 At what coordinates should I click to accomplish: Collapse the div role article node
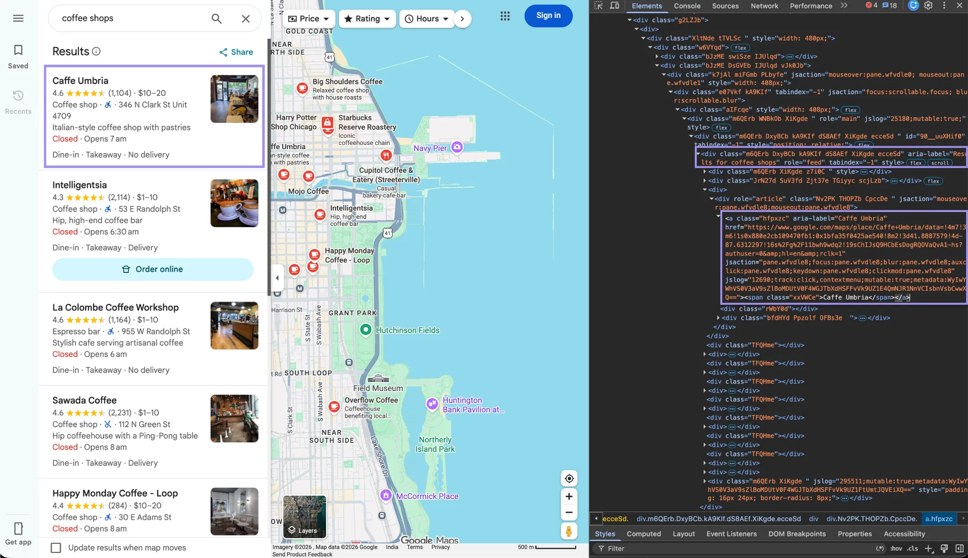[711, 199]
